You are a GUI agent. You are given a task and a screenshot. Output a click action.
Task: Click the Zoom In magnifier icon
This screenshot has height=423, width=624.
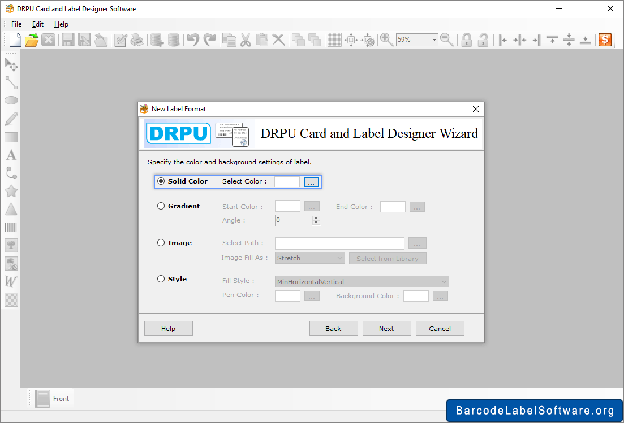pyautogui.click(x=386, y=40)
